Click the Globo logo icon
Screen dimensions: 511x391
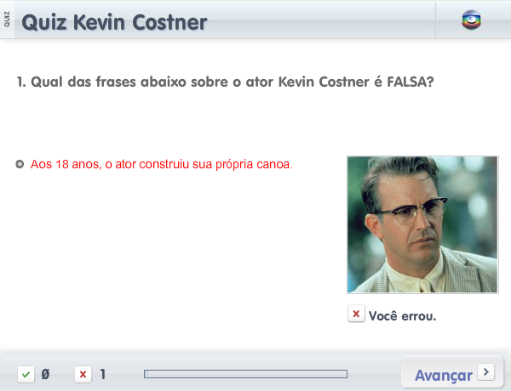point(471,20)
